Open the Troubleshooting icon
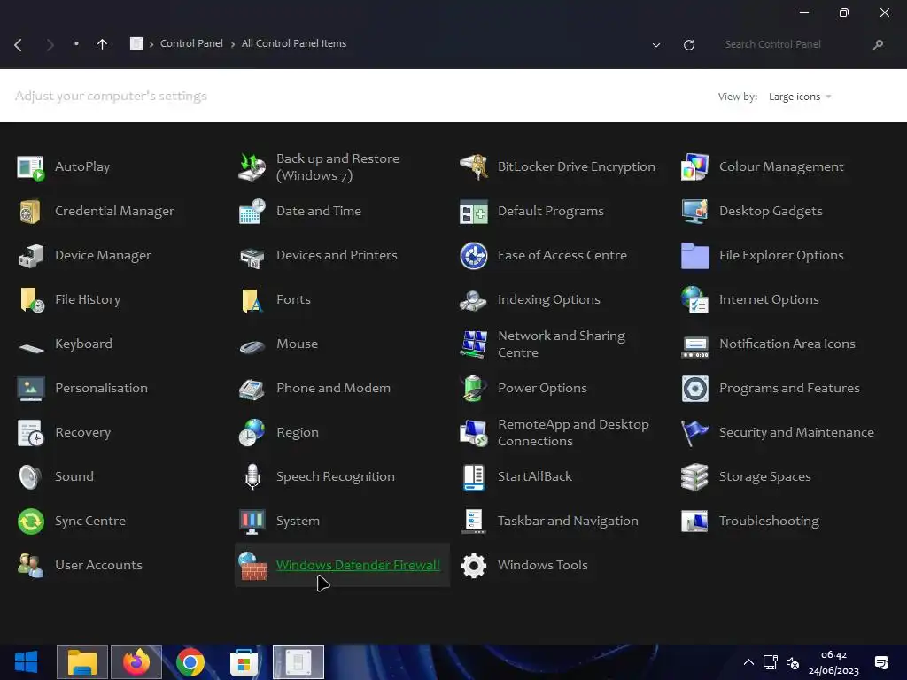 pos(694,521)
